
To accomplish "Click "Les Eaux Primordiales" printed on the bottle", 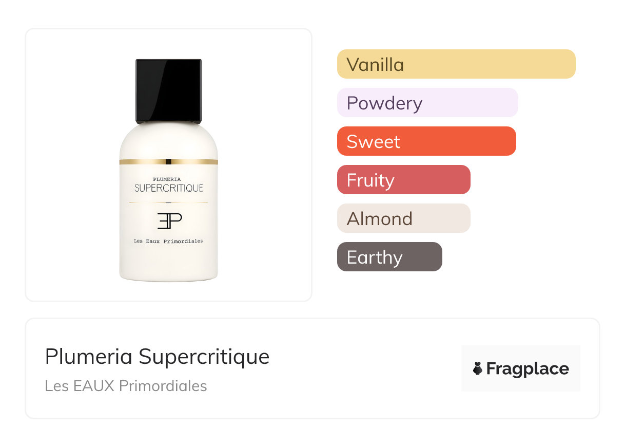I will 169,241.
